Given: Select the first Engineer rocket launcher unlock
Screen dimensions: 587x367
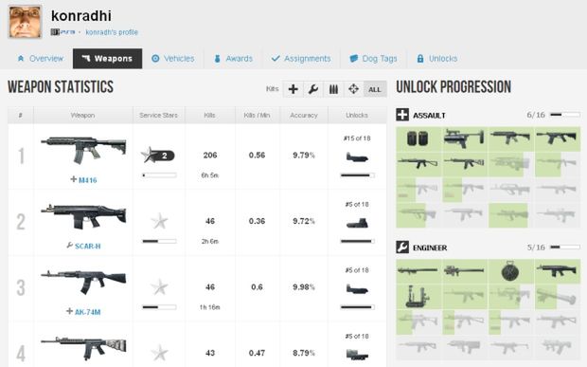Looking at the screenshot, I should 418,270.
